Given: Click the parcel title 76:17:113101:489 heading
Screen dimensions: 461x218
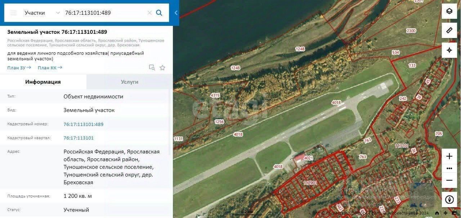Looking at the screenshot, I should (x=57, y=32).
